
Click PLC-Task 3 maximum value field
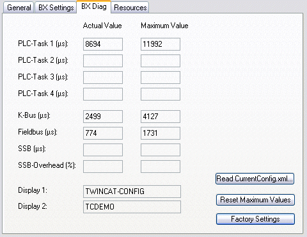[x=161, y=78]
